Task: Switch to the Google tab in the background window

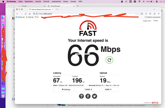Action: click(31, 6)
